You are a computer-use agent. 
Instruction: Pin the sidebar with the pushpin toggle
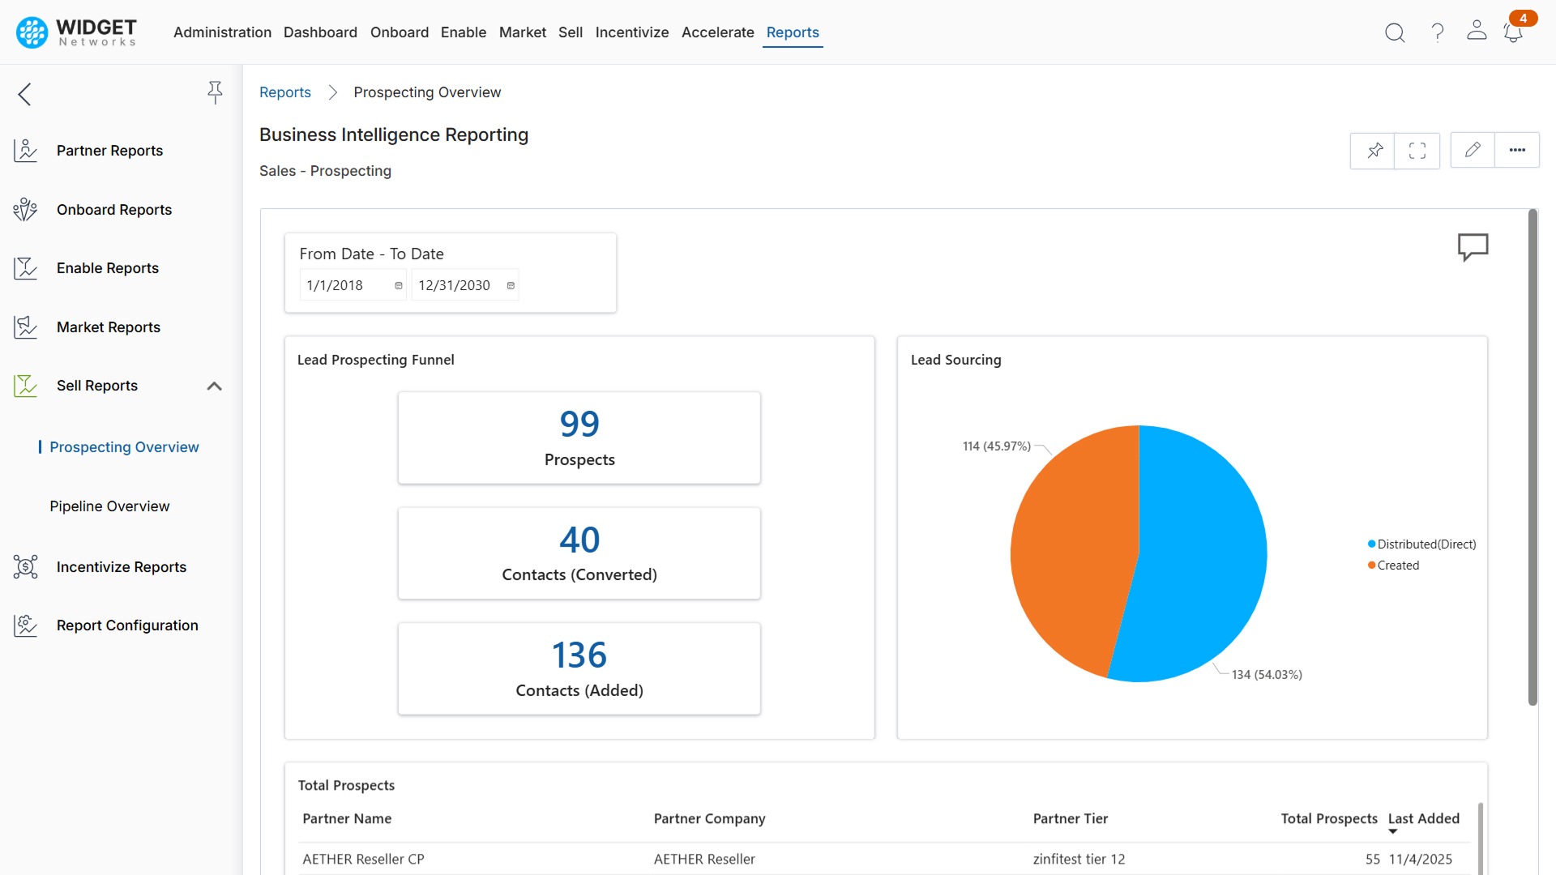(x=215, y=92)
